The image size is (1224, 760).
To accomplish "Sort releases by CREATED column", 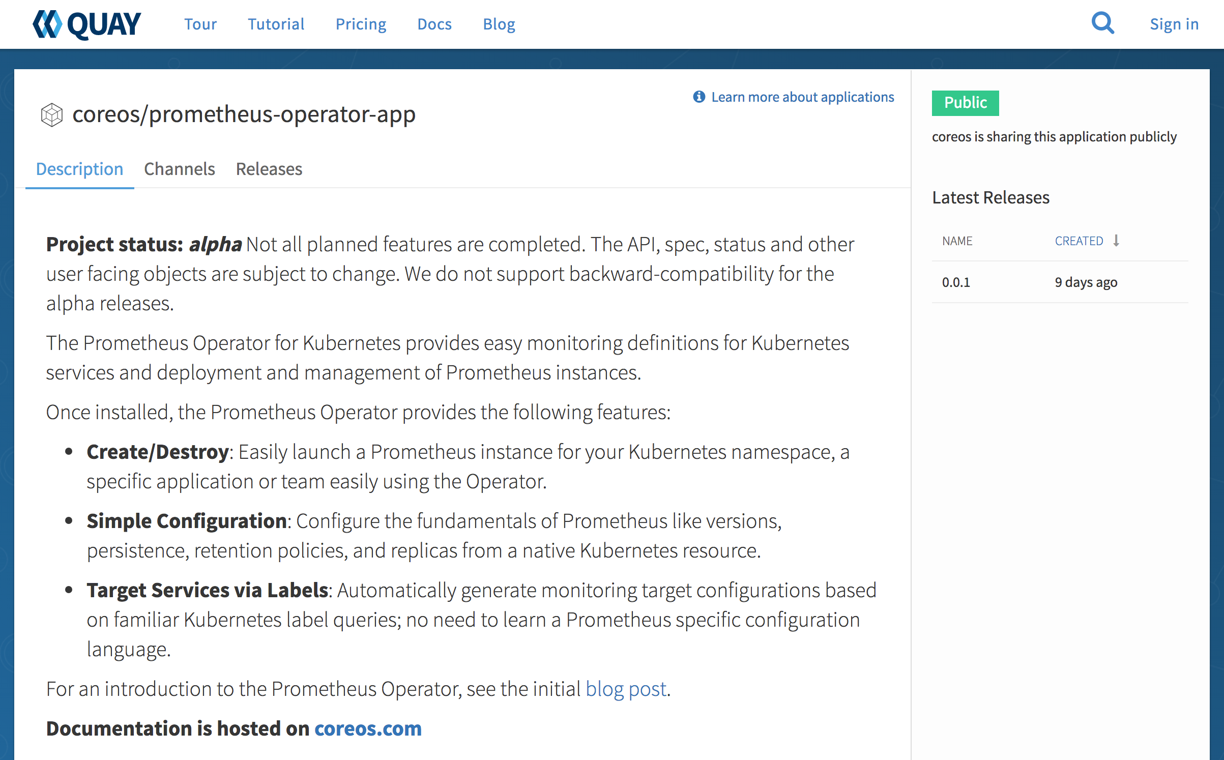I will [1079, 241].
